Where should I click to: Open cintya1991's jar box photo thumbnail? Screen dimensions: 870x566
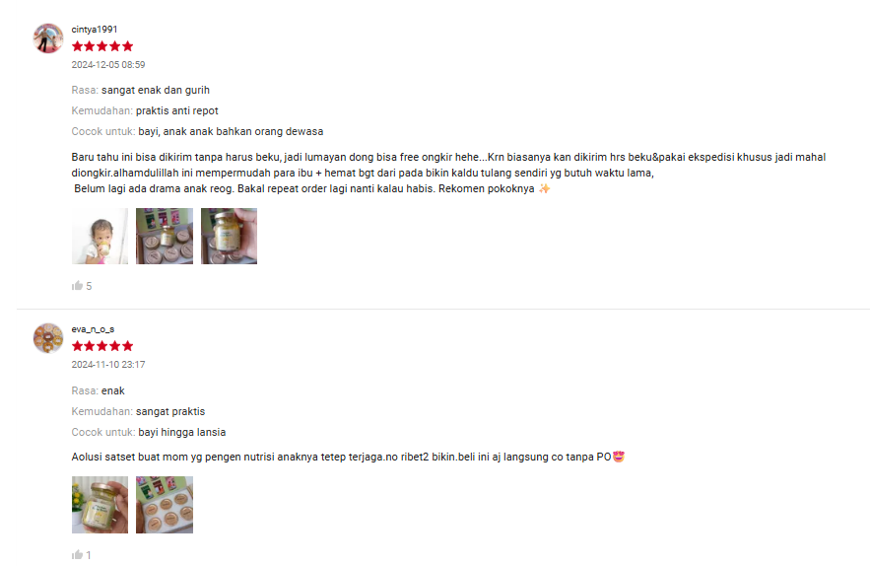[165, 236]
